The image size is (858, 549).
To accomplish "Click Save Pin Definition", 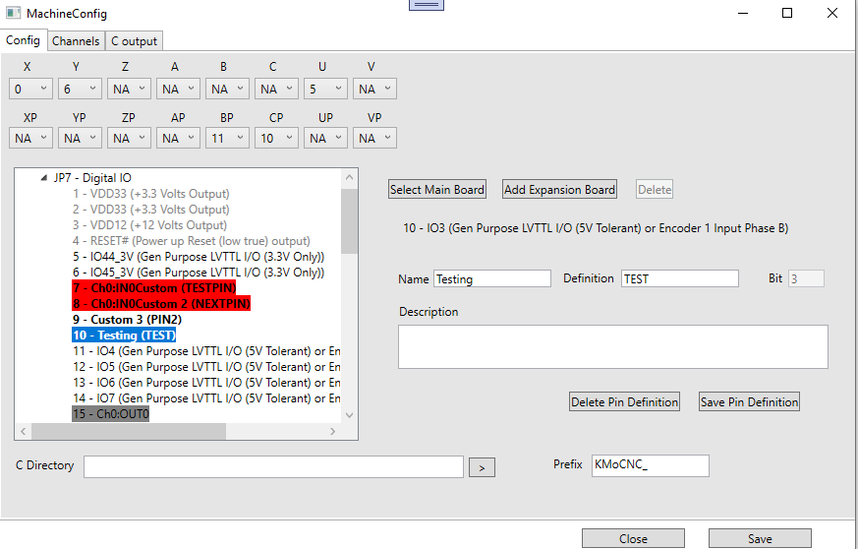I will click(749, 401).
